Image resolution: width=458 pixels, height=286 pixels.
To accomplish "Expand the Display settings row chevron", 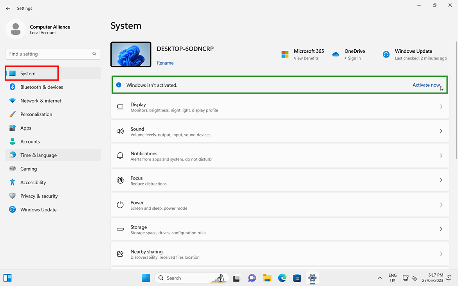I will (441, 106).
